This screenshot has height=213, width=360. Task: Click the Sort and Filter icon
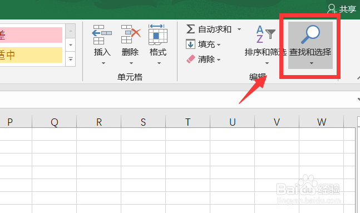click(x=265, y=34)
